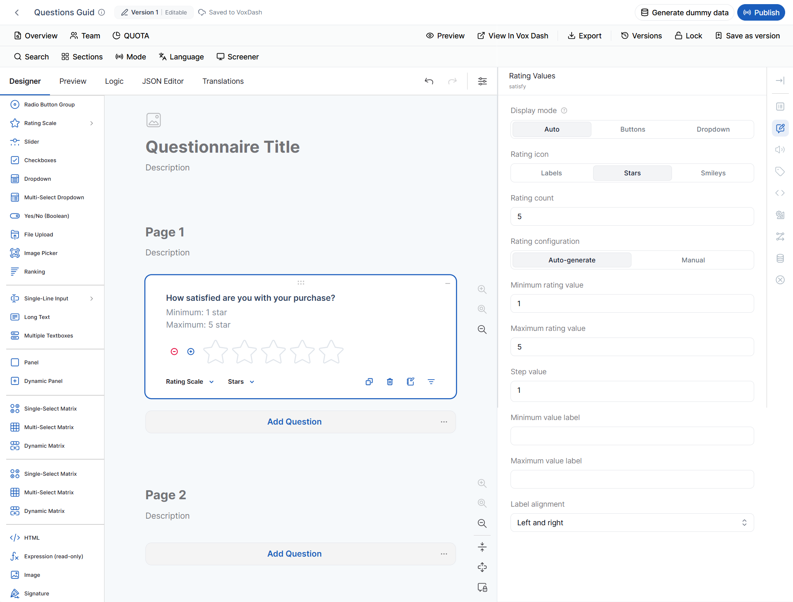Screen dimensions: 793x602
Task: Collapse the question with minimize dash
Action: (x=447, y=283)
